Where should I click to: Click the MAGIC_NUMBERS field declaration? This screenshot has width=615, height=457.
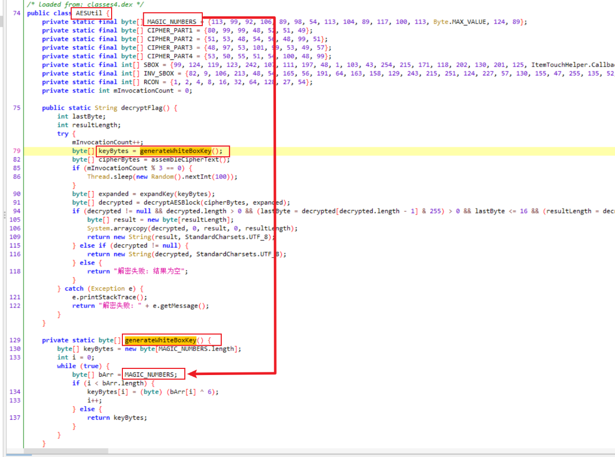tap(172, 22)
